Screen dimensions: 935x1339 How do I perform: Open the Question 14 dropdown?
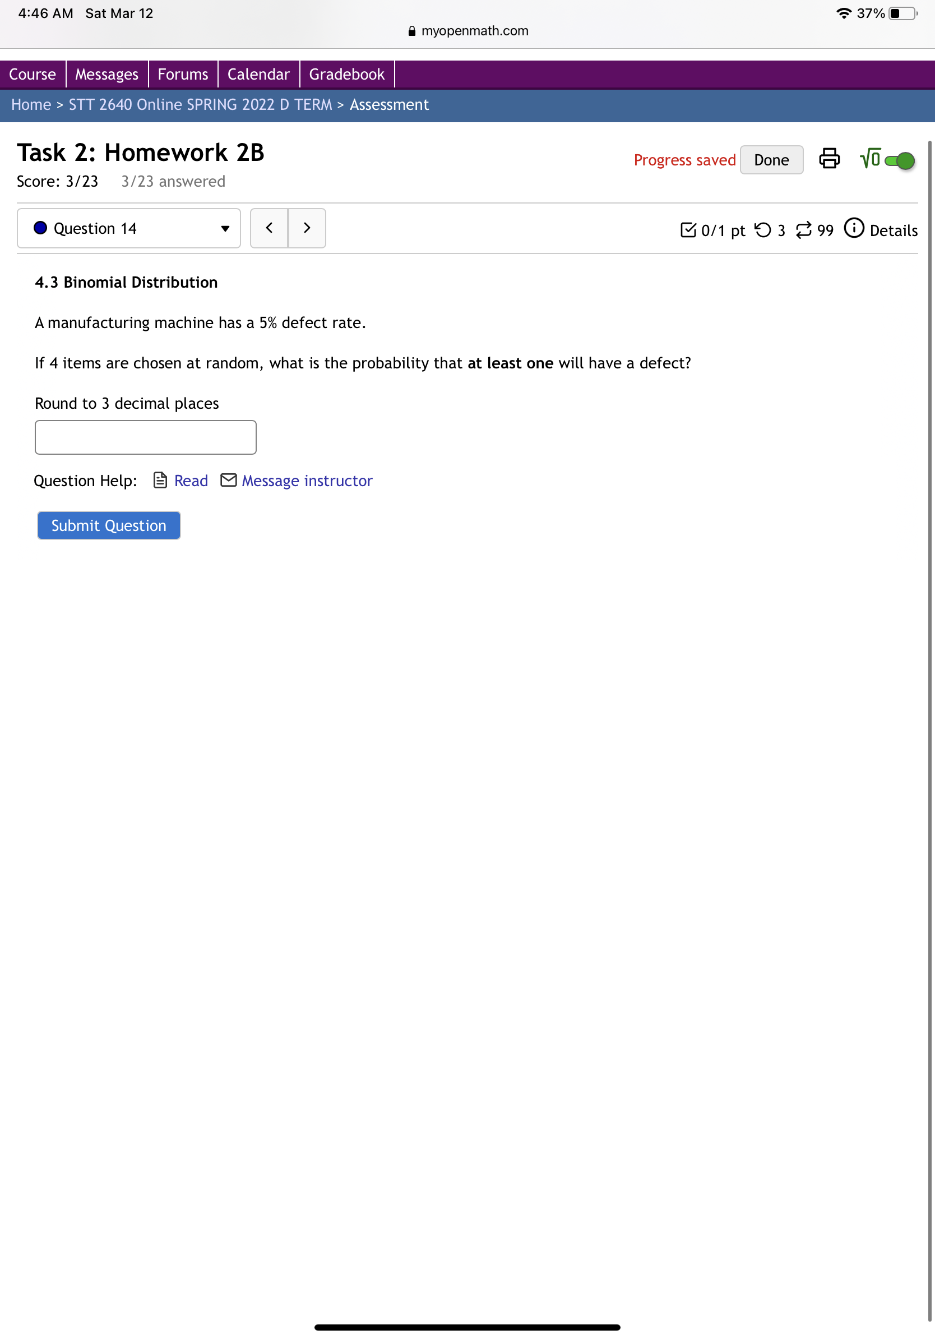129,229
